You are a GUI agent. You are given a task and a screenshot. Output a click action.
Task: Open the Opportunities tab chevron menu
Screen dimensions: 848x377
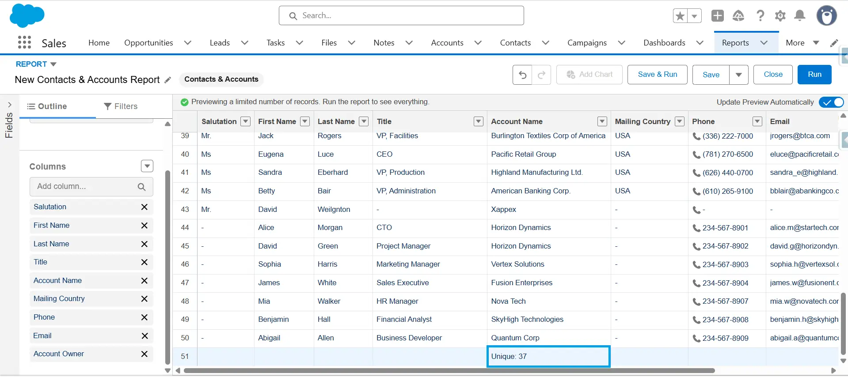tap(188, 43)
